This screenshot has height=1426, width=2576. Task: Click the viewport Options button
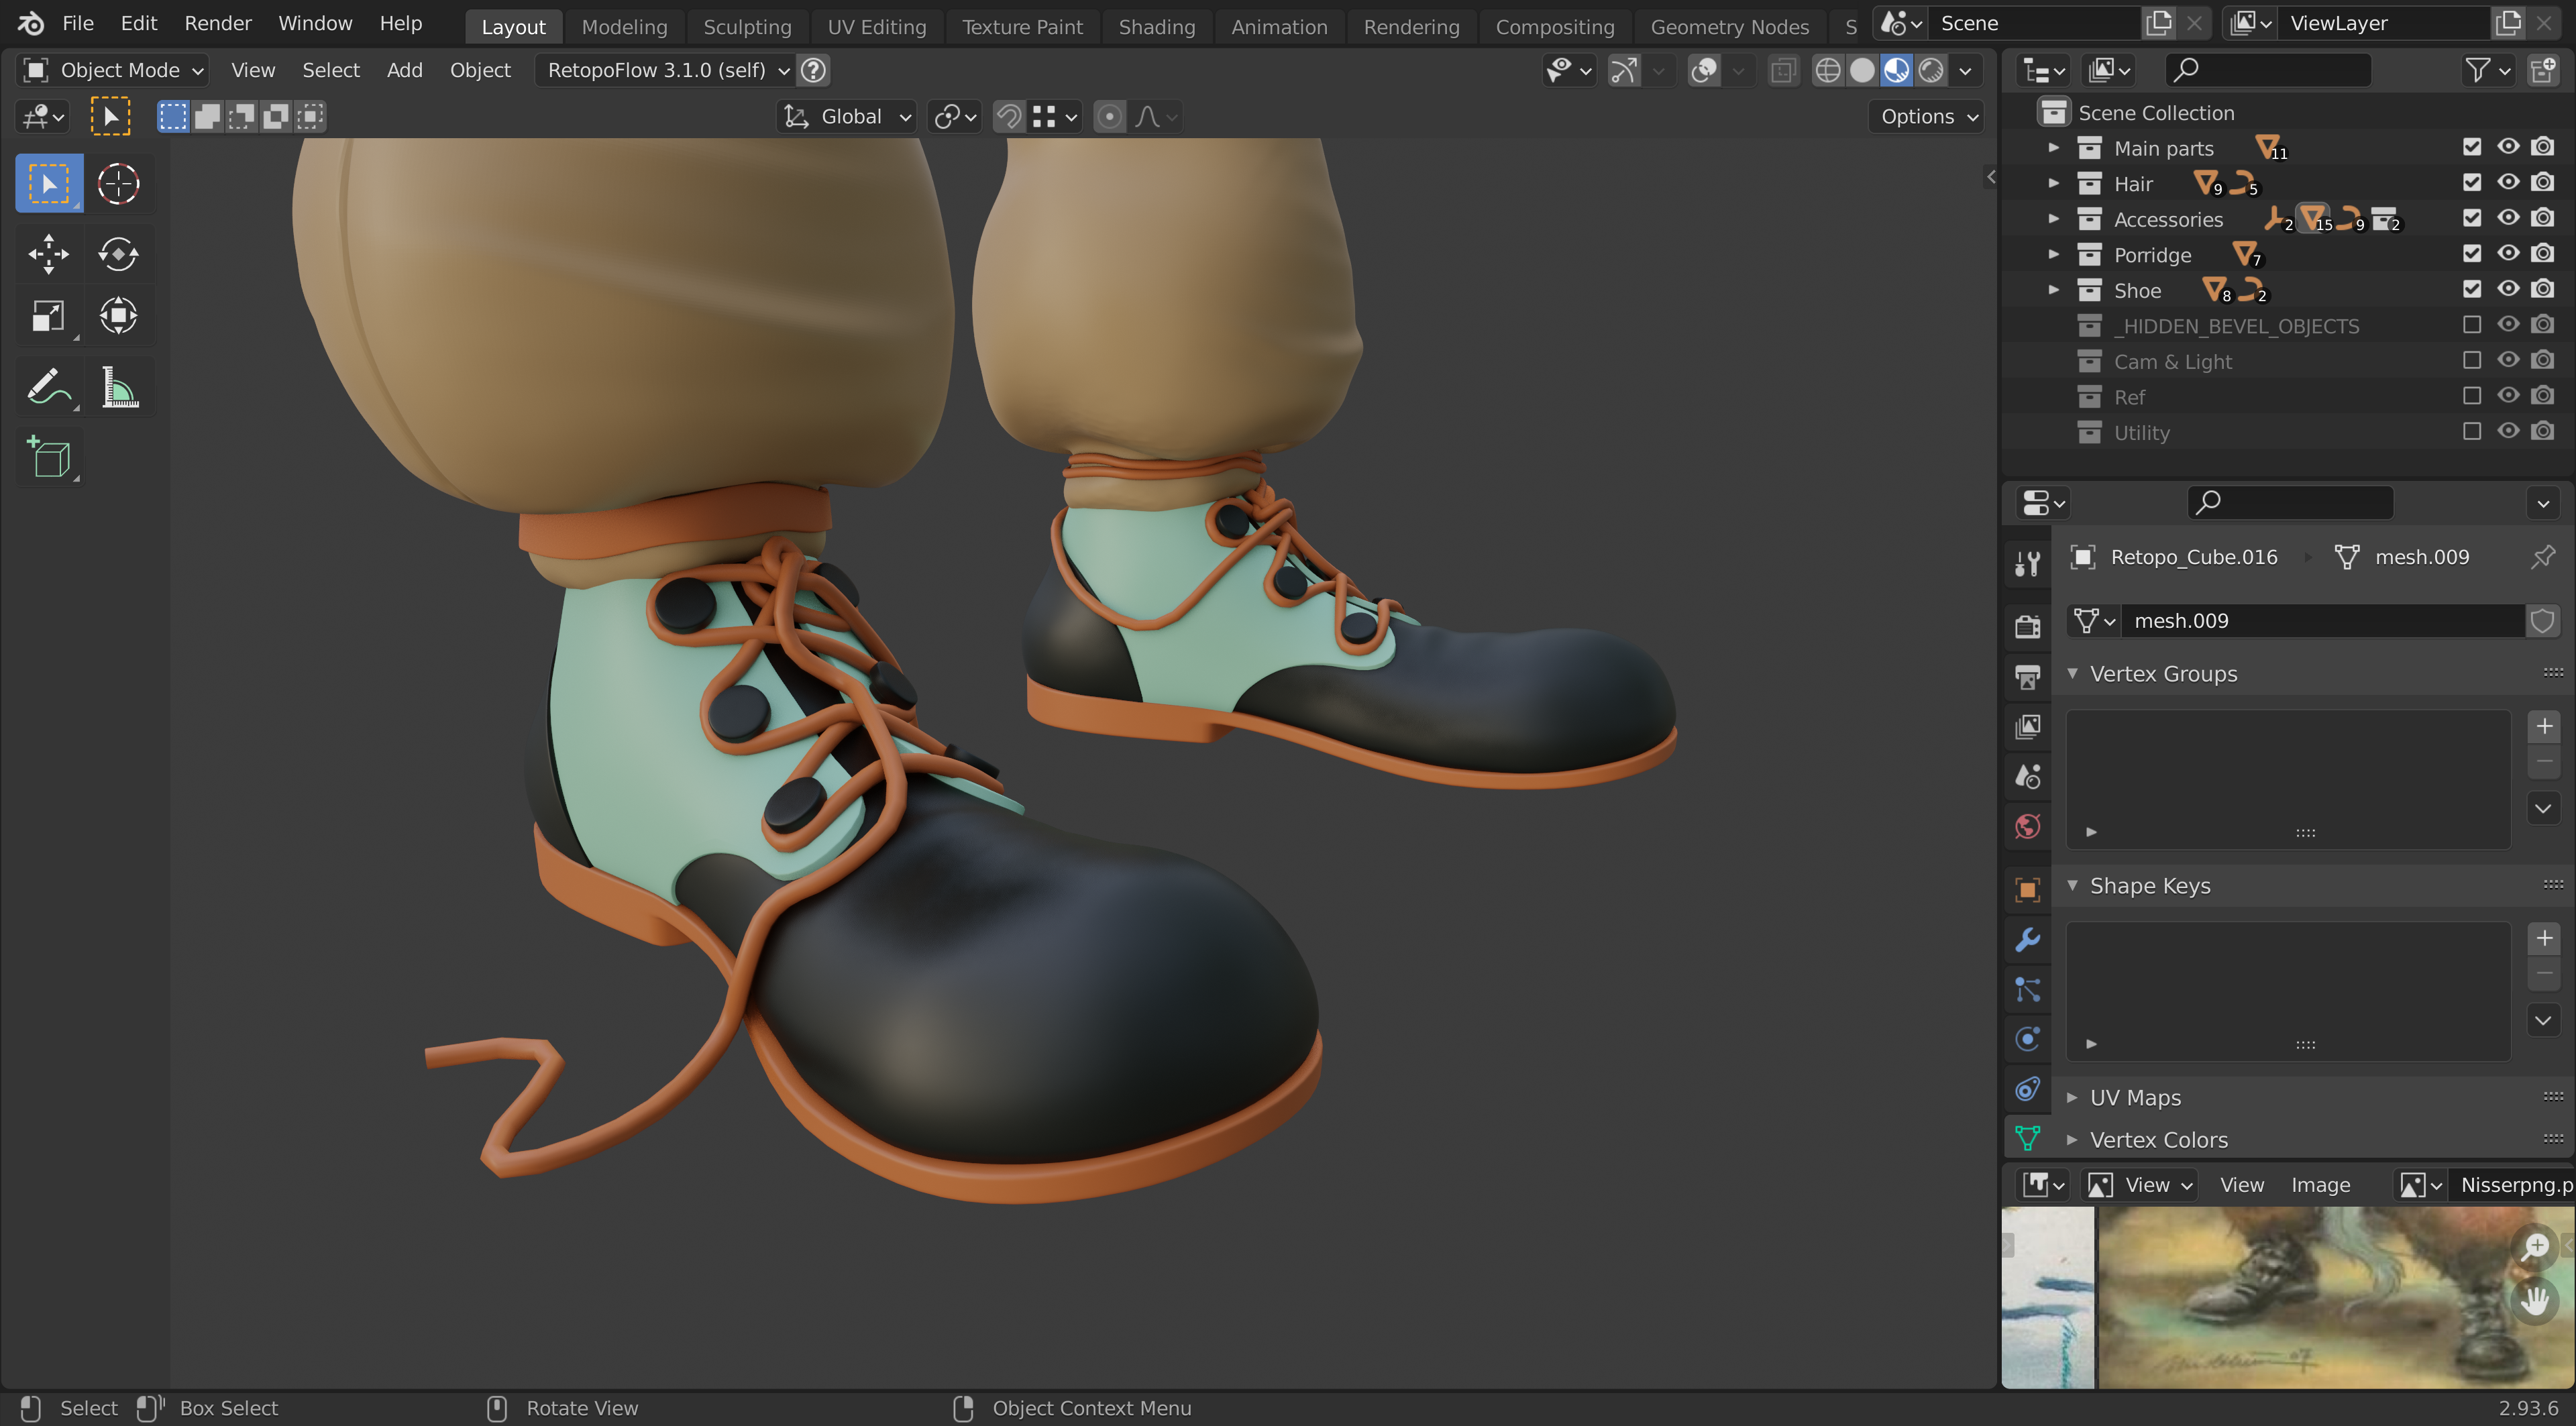click(1927, 116)
